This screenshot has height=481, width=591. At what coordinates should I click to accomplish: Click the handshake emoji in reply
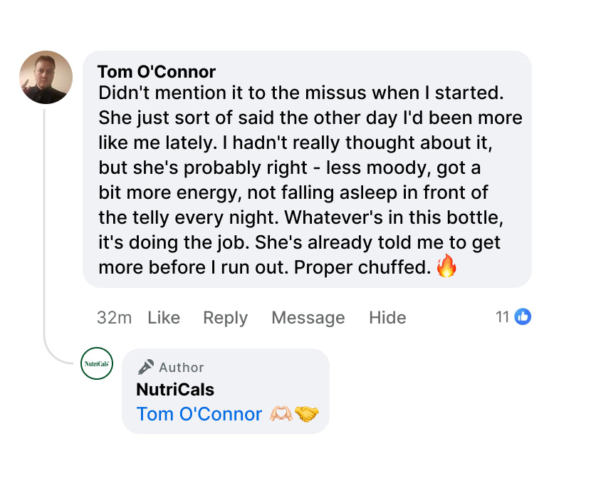pyautogui.click(x=306, y=414)
